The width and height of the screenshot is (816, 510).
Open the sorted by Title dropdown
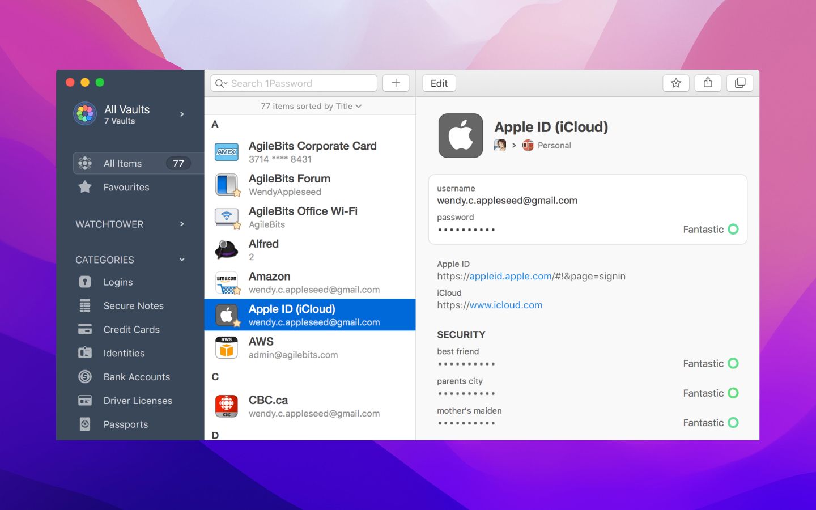[x=311, y=106]
